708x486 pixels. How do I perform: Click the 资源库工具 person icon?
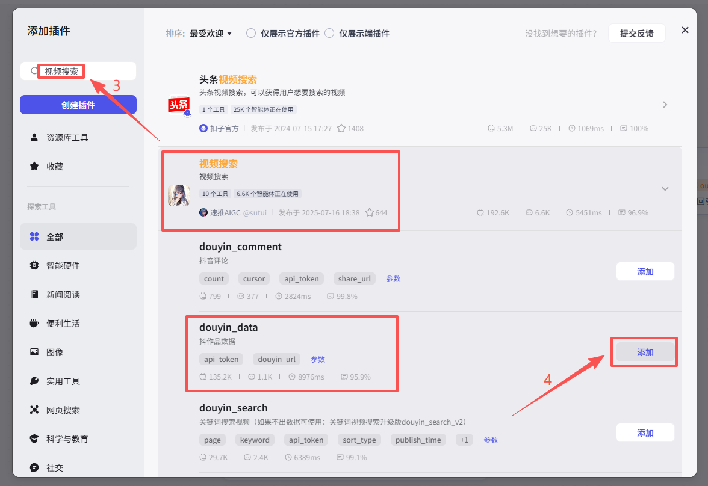(34, 138)
